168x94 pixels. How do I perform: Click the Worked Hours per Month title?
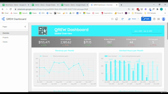tap(131, 51)
